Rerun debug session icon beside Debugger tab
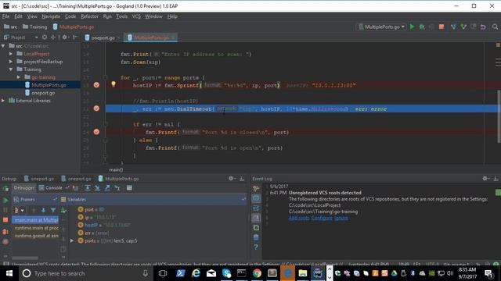501x281 pixels. [x=5, y=189]
